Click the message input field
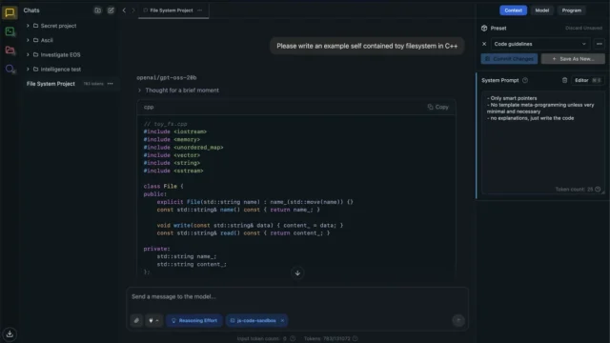This screenshot has height=343, width=610. (297, 296)
